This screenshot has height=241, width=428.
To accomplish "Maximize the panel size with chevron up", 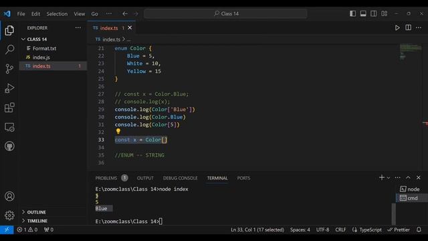I will [x=408, y=177].
